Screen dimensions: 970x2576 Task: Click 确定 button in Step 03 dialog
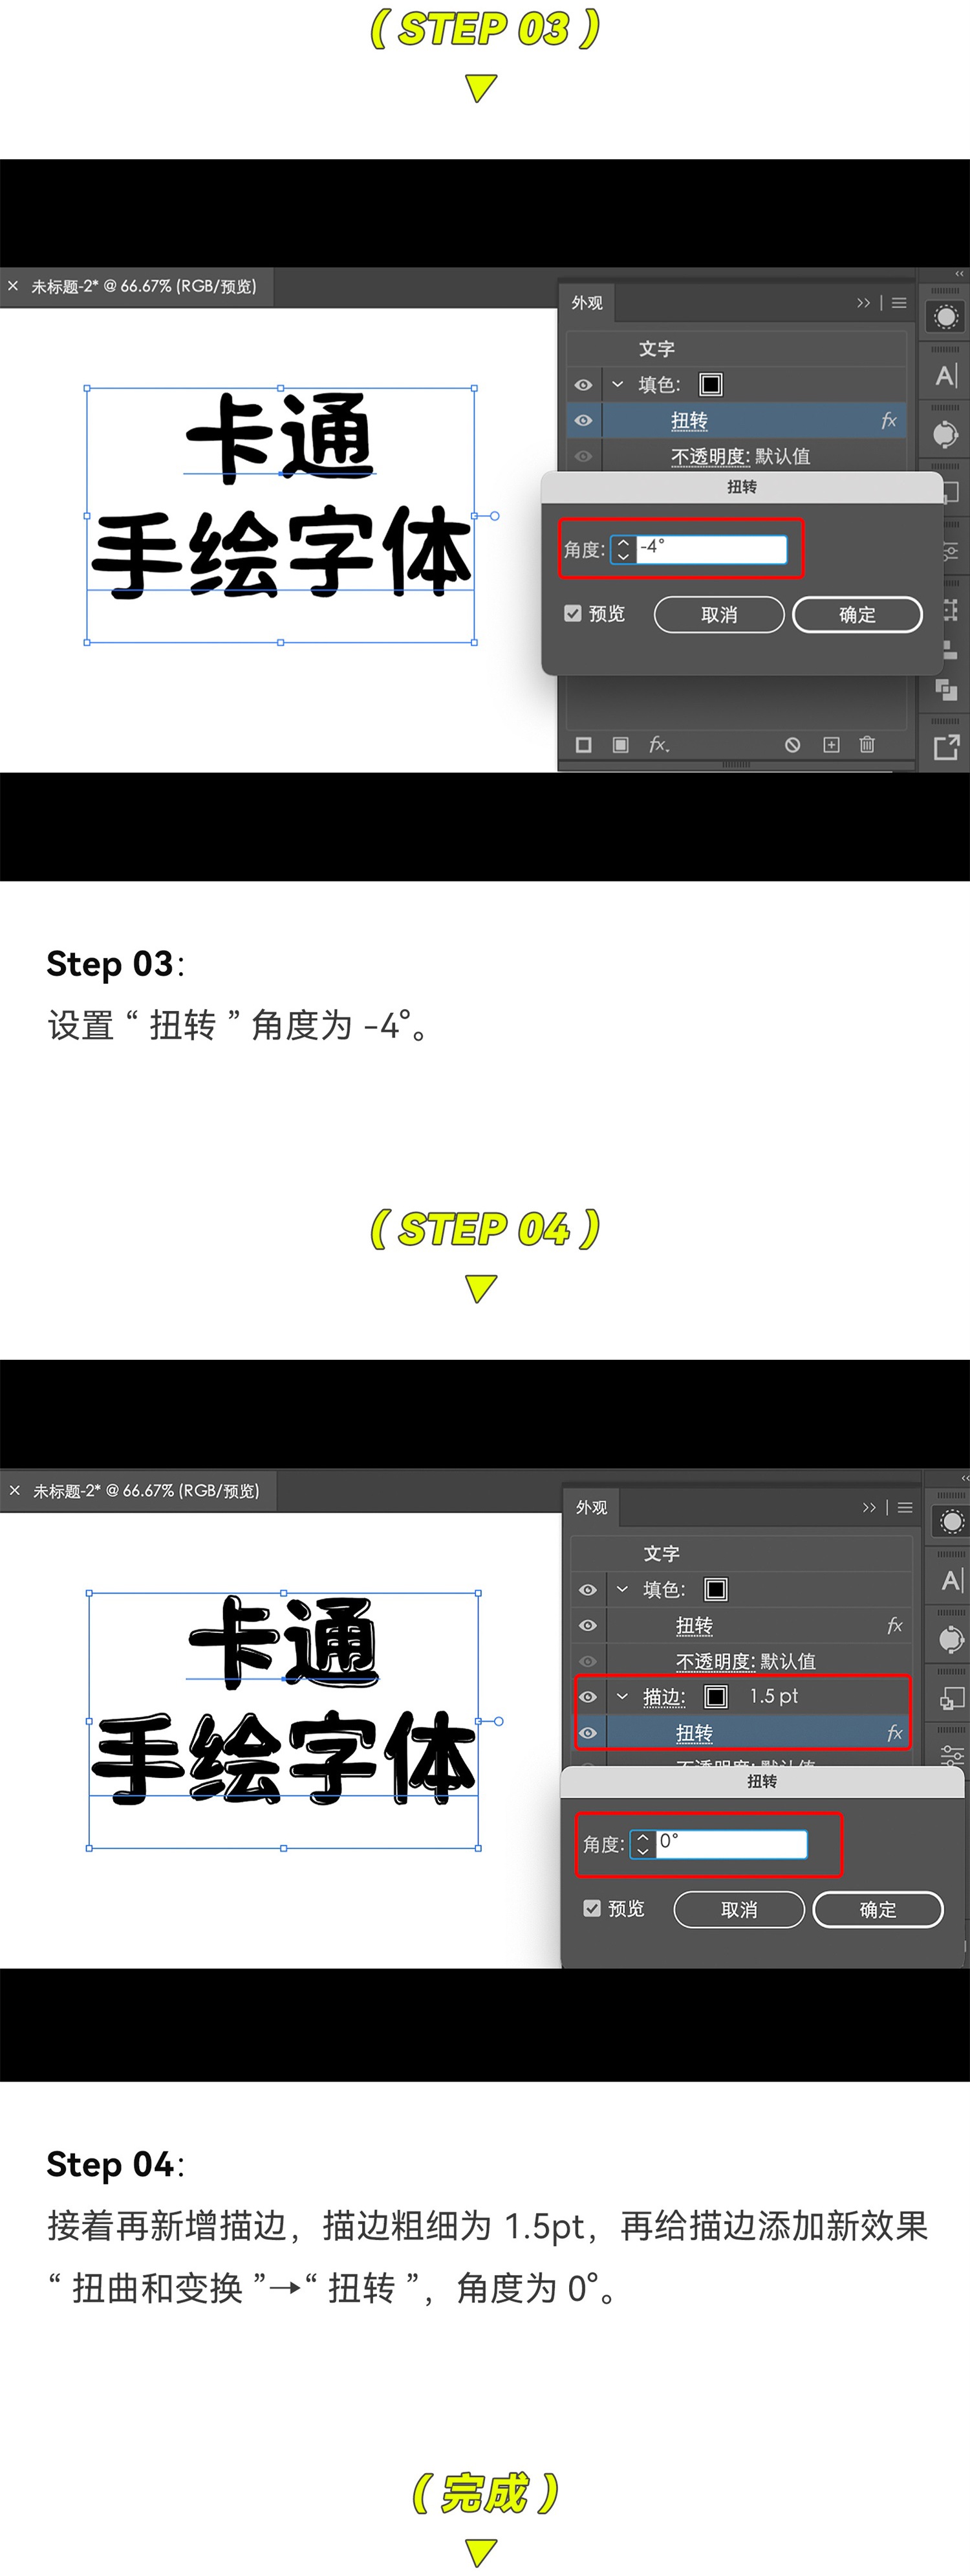tap(857, 615)
